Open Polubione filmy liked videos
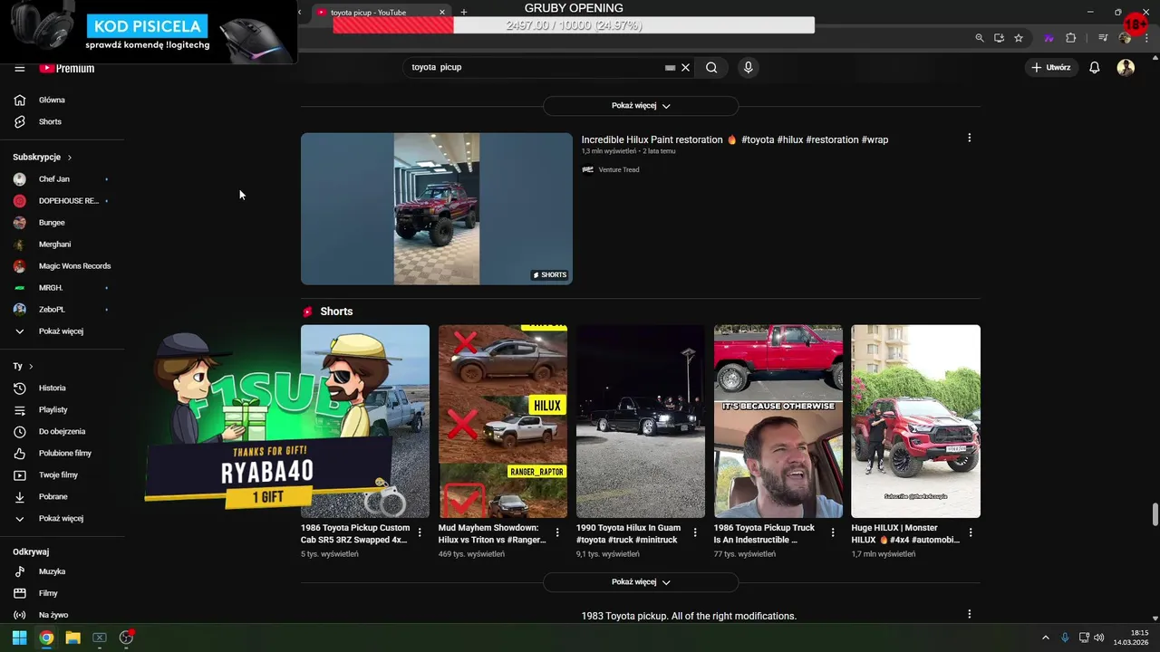The width and height of the screenshot is (1160, 652). point(63,453)
